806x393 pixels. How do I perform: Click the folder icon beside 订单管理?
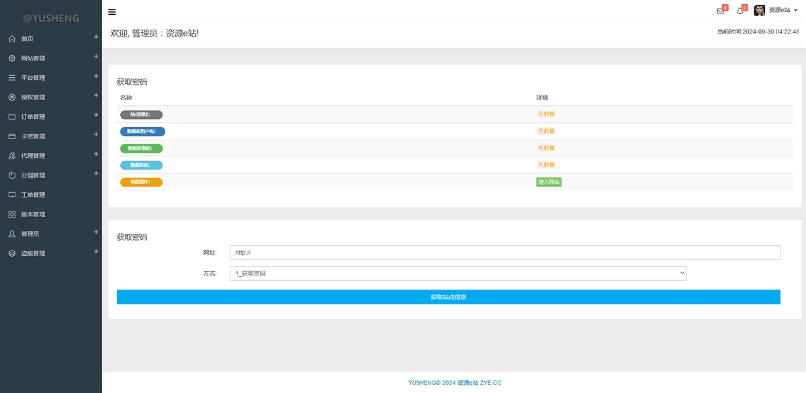point(11,117)
